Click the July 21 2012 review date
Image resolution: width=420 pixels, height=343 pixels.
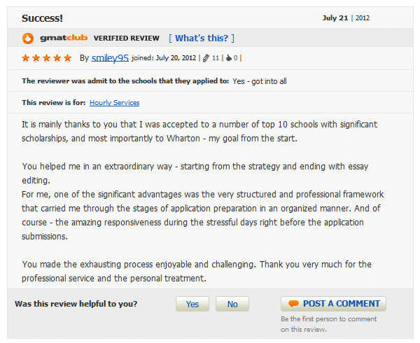[346, 18]
